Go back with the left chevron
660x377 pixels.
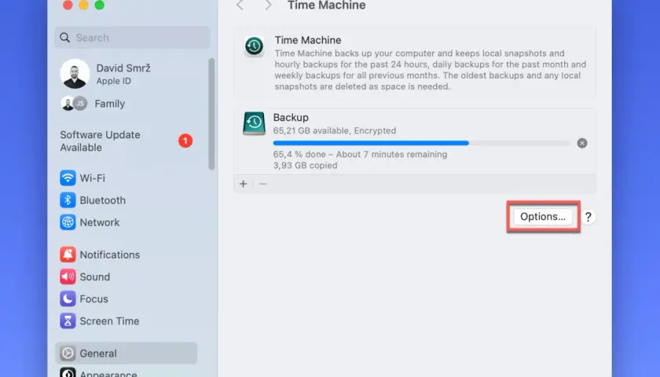tap(240, 5)
